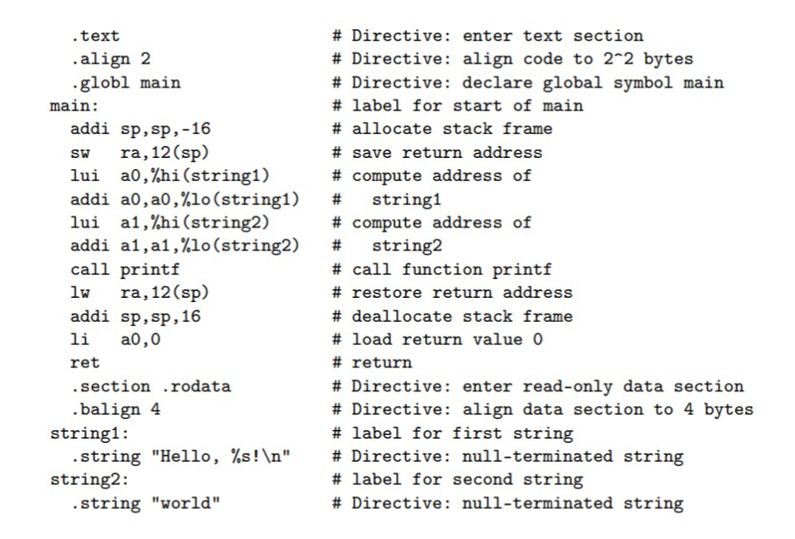Click the "addi sp,sp,-16" instruction
Viewport: 795px width, 539px height.
(137, 130)
